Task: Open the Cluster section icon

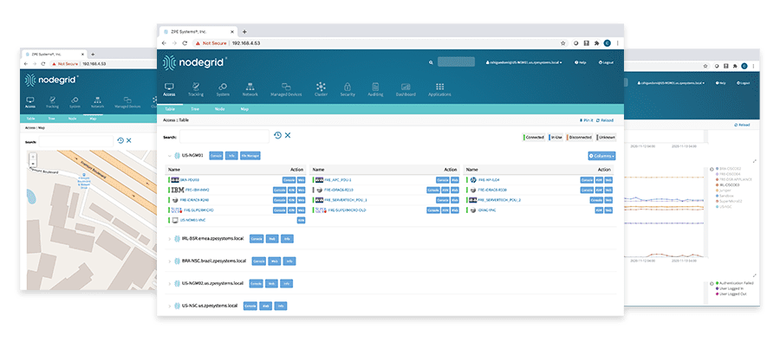Action: (321, 88)
